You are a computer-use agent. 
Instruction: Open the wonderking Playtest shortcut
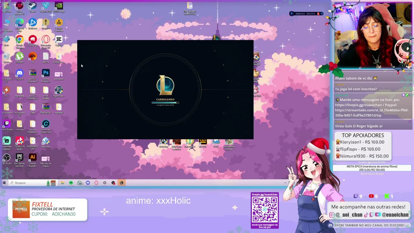point(229,145)
